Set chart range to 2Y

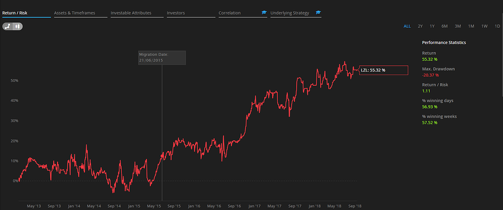point(420,26)
